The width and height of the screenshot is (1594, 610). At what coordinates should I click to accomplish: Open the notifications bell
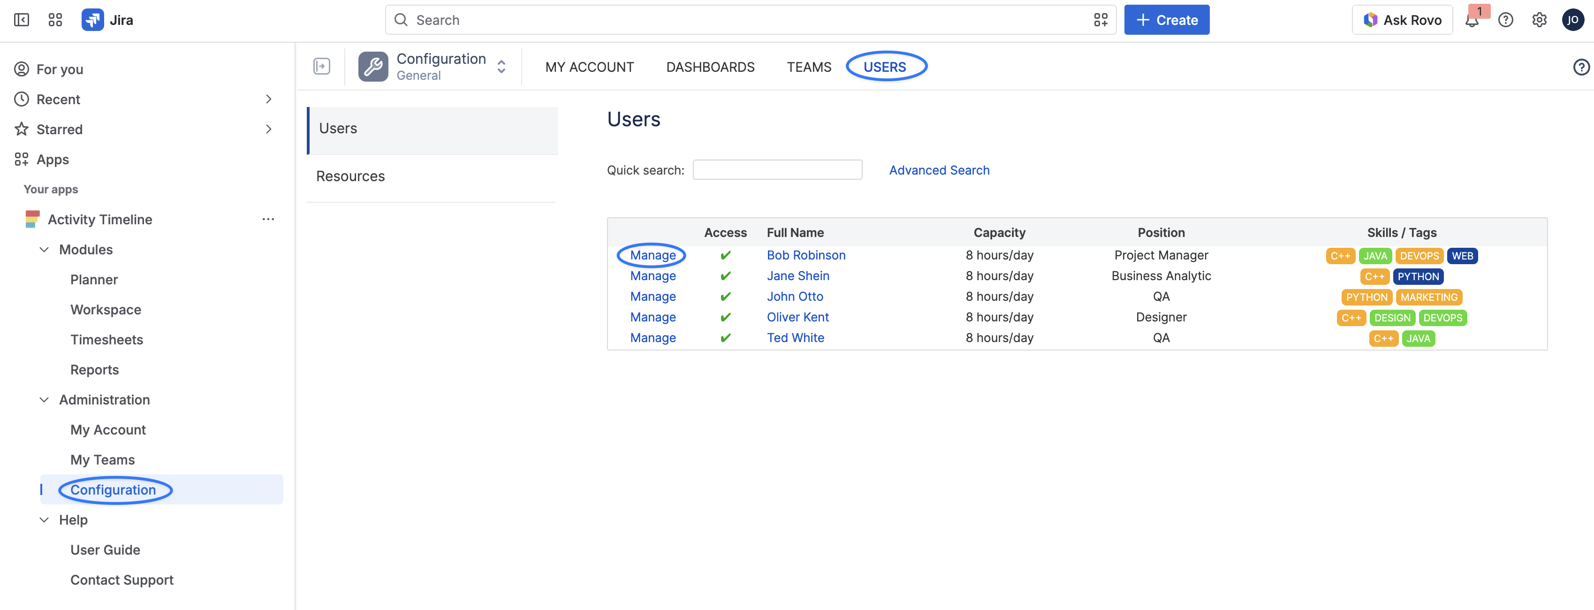[1472, 20]
